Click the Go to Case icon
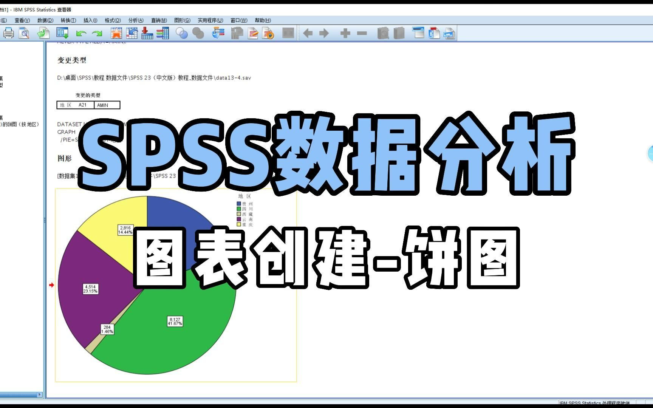Screen dimensions: 653x408 pyautogui.click(x=132, y=33)
